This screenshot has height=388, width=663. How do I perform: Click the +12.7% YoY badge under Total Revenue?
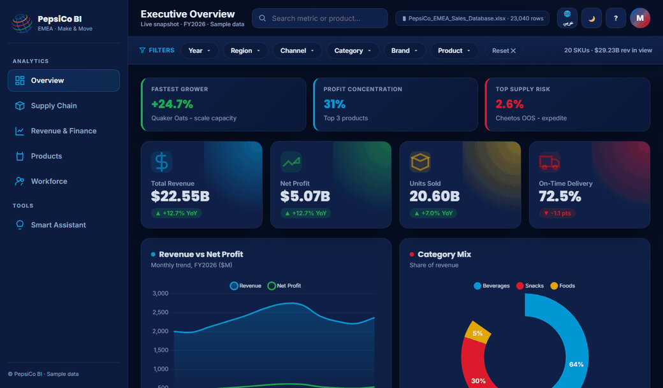point(177,213)
